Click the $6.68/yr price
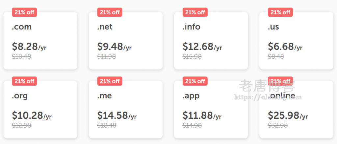 click(285, 47)
